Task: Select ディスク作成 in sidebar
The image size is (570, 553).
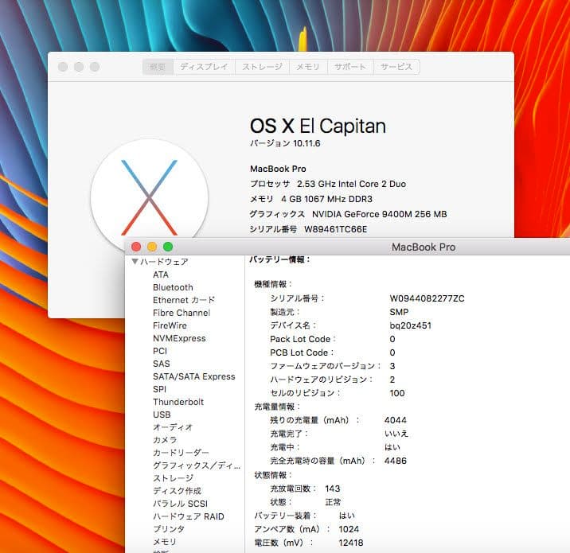Action: (177, 491)
